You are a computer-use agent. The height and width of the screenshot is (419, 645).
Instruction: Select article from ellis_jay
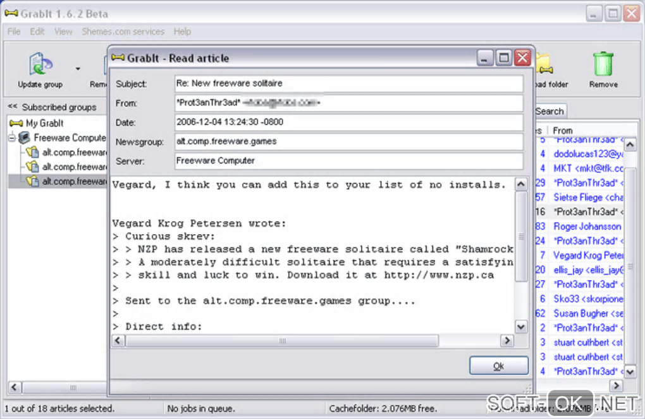pyautogui.click(x=581, y=269)
